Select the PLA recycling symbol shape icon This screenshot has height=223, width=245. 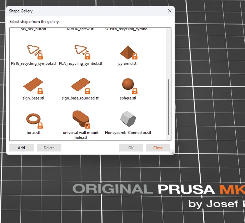82,52
